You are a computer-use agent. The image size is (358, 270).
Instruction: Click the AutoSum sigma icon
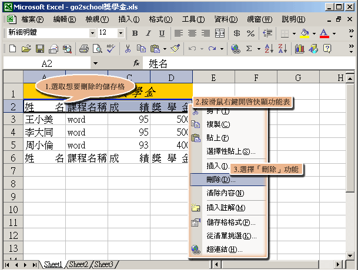point(249,49)
